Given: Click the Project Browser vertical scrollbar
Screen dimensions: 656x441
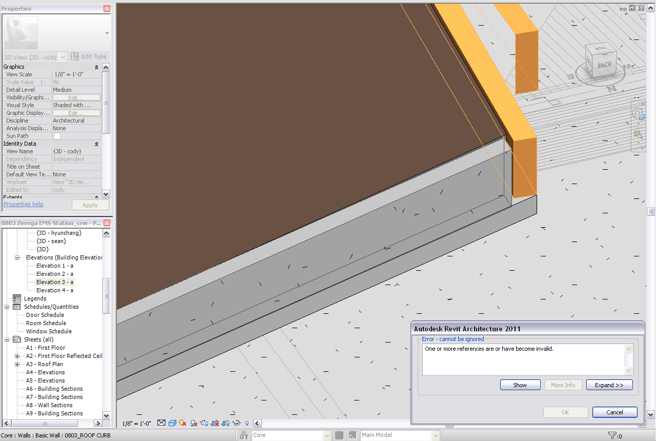Looking at the screenshot, I should pyautogui.click(x=106, y=324).
